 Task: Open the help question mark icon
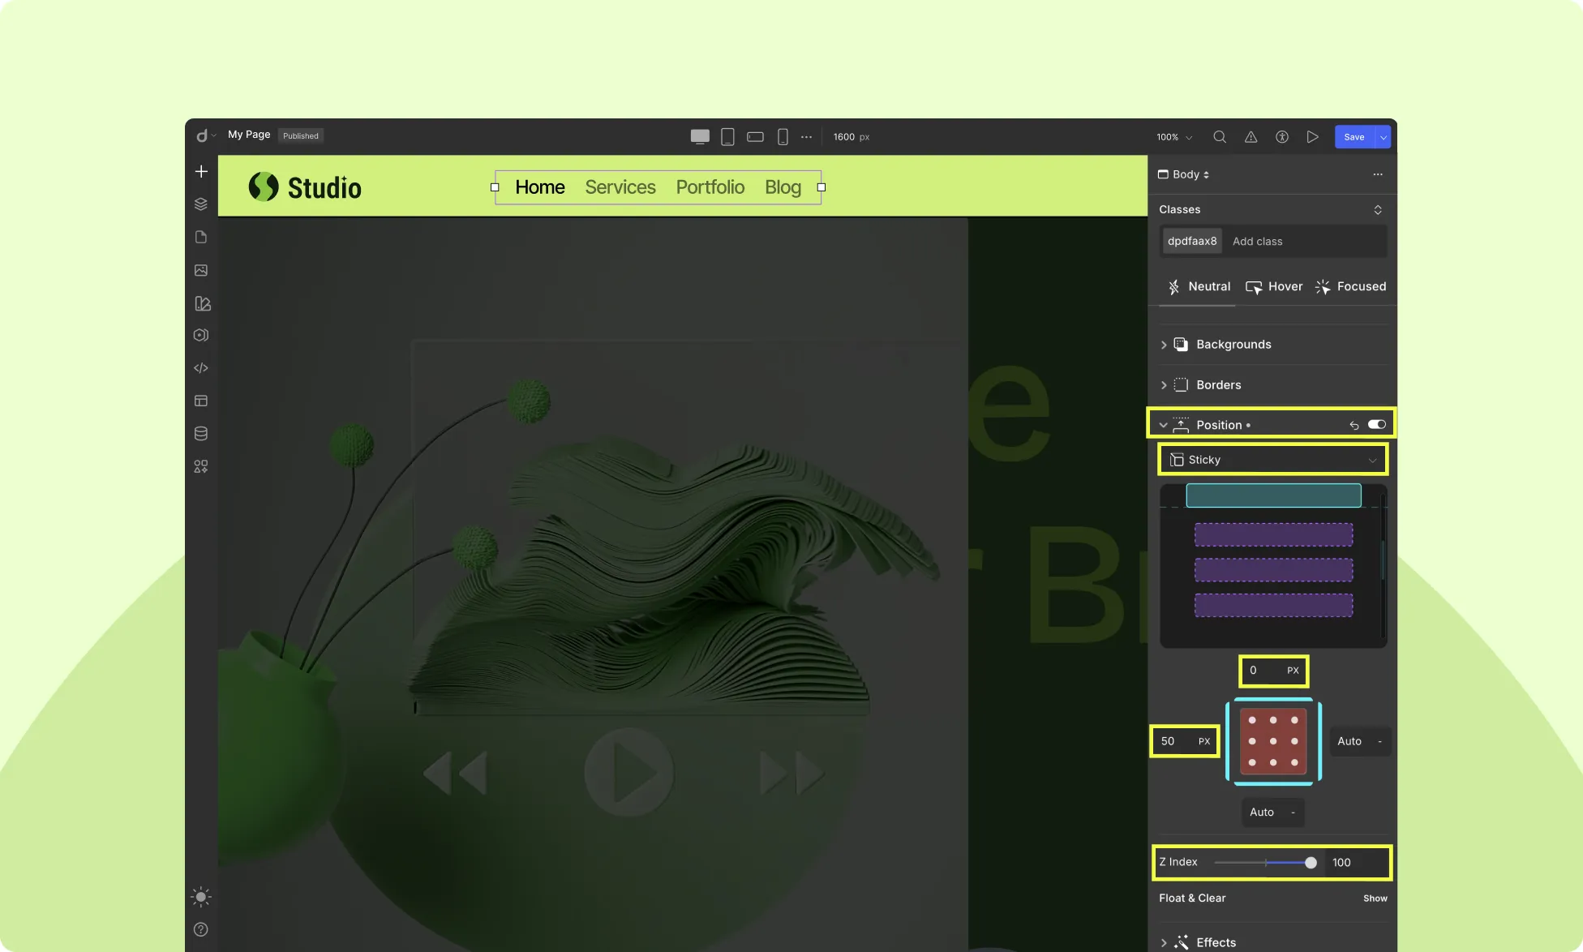tap(201, 929)
